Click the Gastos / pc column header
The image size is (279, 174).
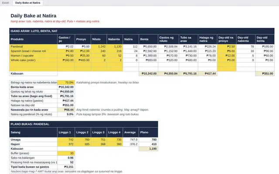(x=66, y=39)
